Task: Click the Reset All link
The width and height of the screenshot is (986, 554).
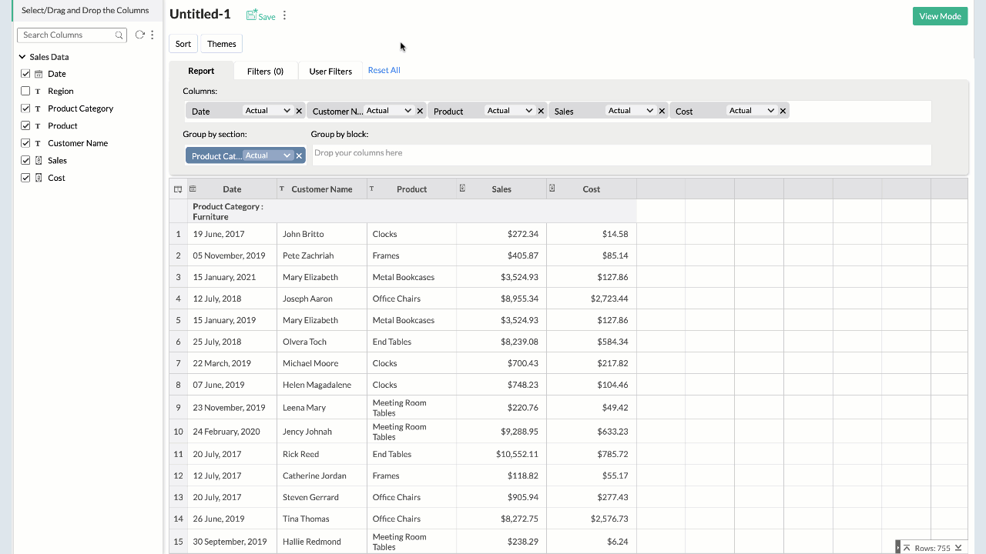Action: tap(384, 70)
